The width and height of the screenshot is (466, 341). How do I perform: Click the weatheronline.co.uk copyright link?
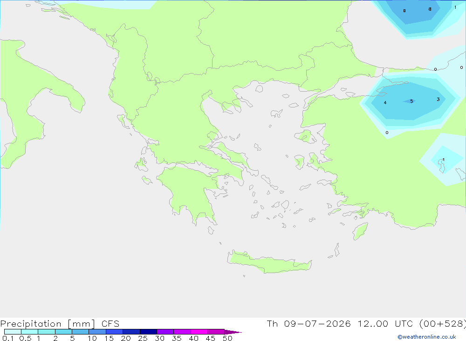427,337
